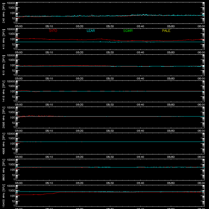Screen dimensions: 209x209
Task: Click 05:10 time label under 8800 MHz panel
Action: (49, 183)
